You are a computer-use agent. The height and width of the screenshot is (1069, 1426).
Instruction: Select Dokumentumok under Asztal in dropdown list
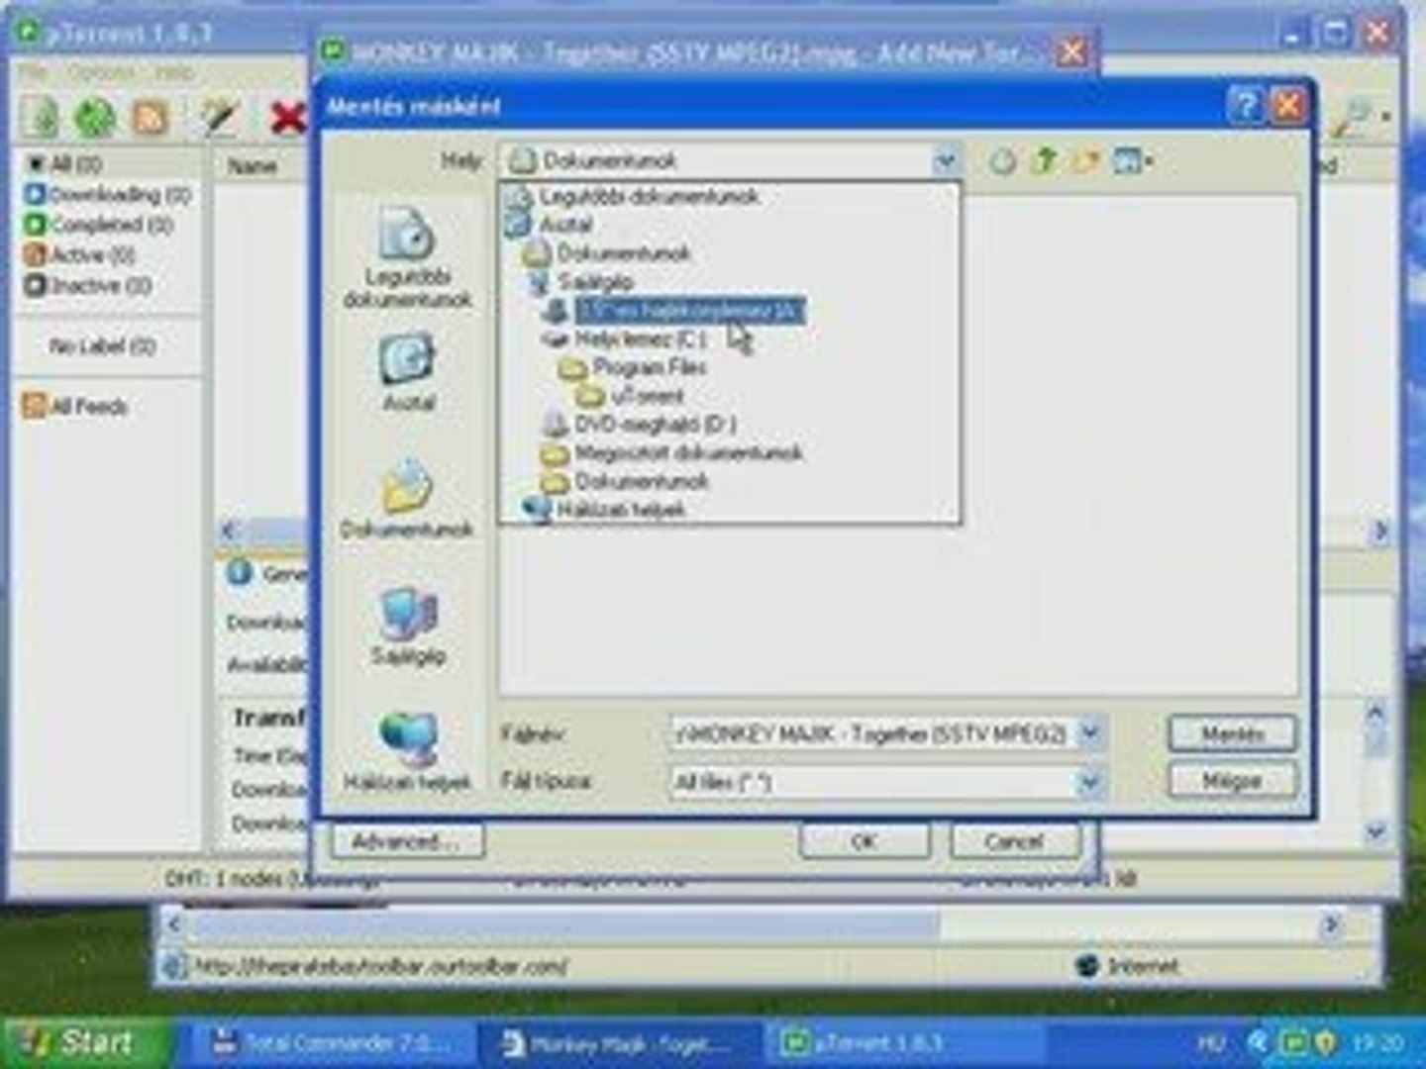[623, 253]
